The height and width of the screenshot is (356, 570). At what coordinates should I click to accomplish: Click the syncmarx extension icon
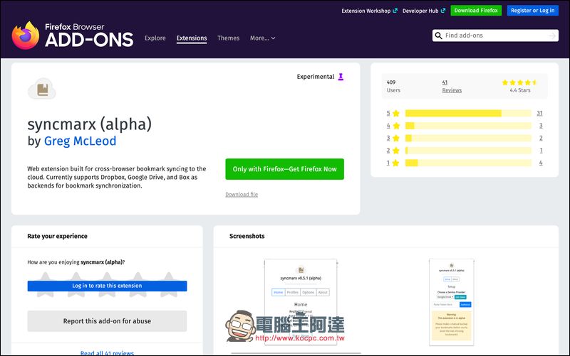pos(41,89)
